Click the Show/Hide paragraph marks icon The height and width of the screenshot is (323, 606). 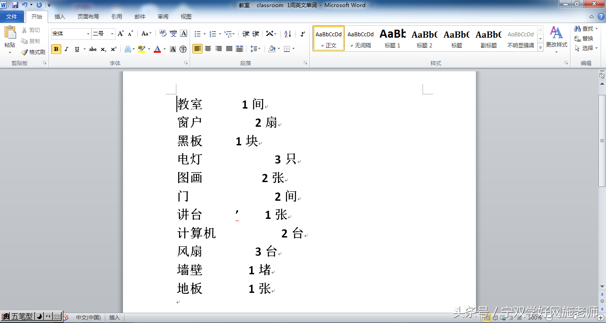[303, 34]
